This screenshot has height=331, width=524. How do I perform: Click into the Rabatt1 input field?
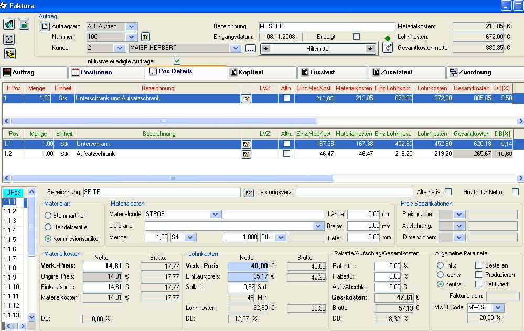pyautogui.click(x=387, y=266)
